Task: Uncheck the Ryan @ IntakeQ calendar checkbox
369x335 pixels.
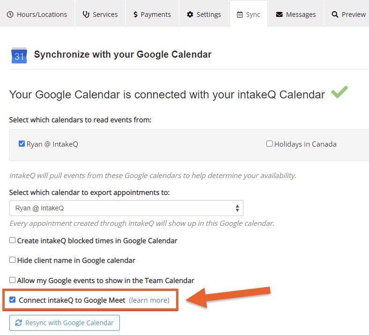Action: tap(22, 144)
